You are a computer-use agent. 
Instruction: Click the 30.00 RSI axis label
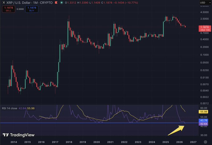point(204,135)
